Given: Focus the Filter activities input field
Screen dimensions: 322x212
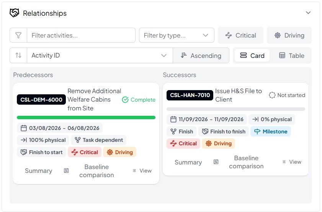Looking at the screenshot, I should point(81,35).
